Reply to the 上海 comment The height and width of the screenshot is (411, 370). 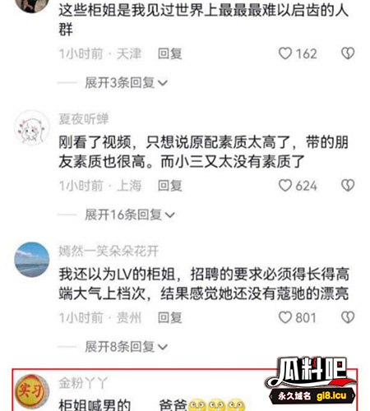coord(170,186)
